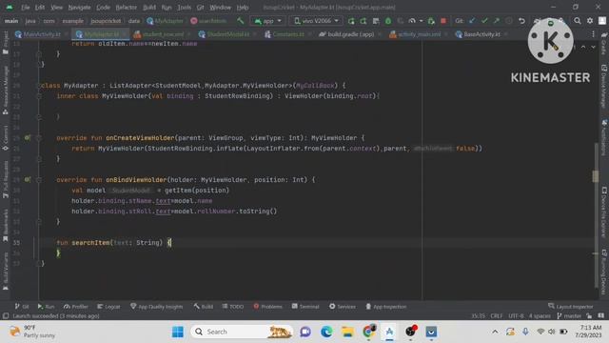Click the Apply Changes icon next to Run
The image size is (609, 343).
pyautogui.click(x=363, y=21)
